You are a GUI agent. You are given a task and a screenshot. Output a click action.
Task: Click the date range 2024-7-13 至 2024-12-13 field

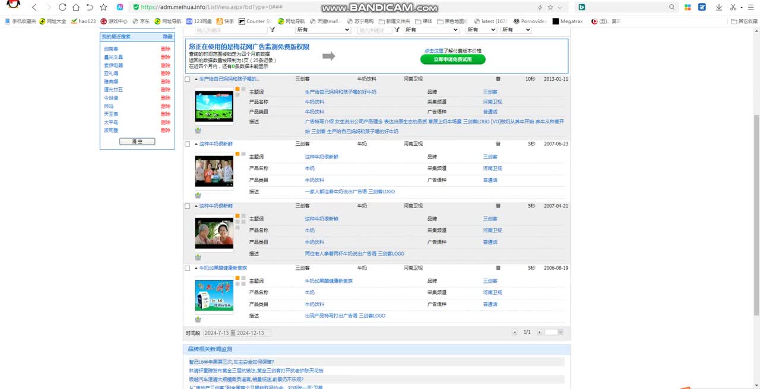point(237,333)
